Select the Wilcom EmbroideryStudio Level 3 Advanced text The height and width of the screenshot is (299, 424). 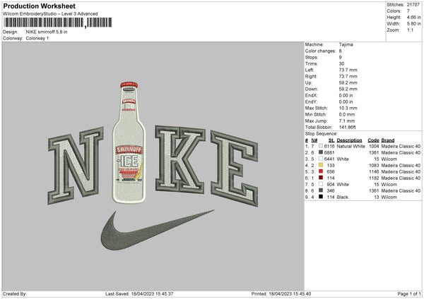(x=50, y=14)
